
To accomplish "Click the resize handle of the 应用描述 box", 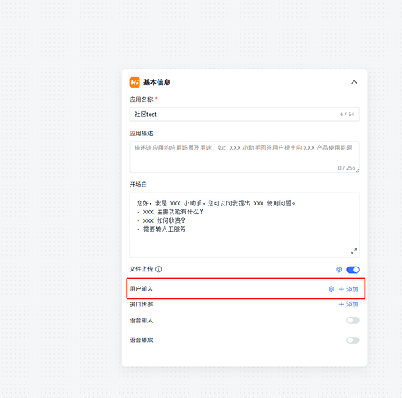I will pos(357,170).
